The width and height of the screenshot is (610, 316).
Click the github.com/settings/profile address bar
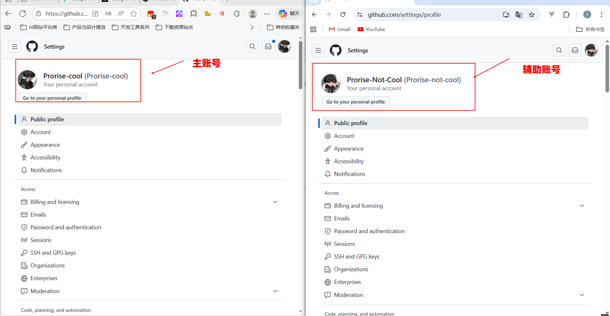(x=429, y=15)
